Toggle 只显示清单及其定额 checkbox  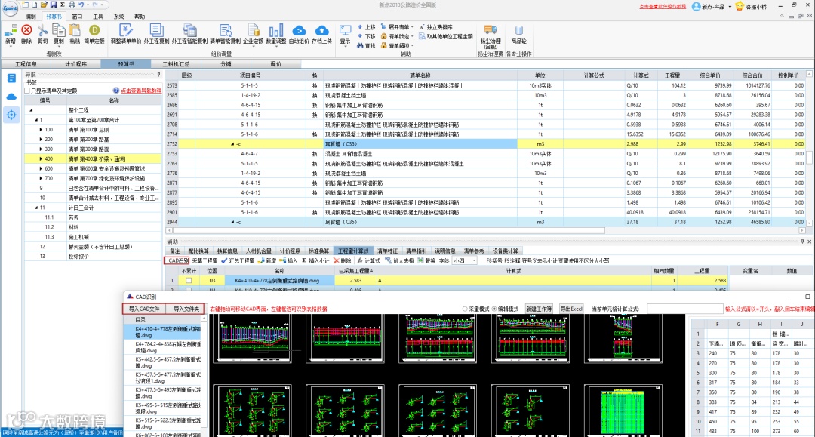[27, 91]
